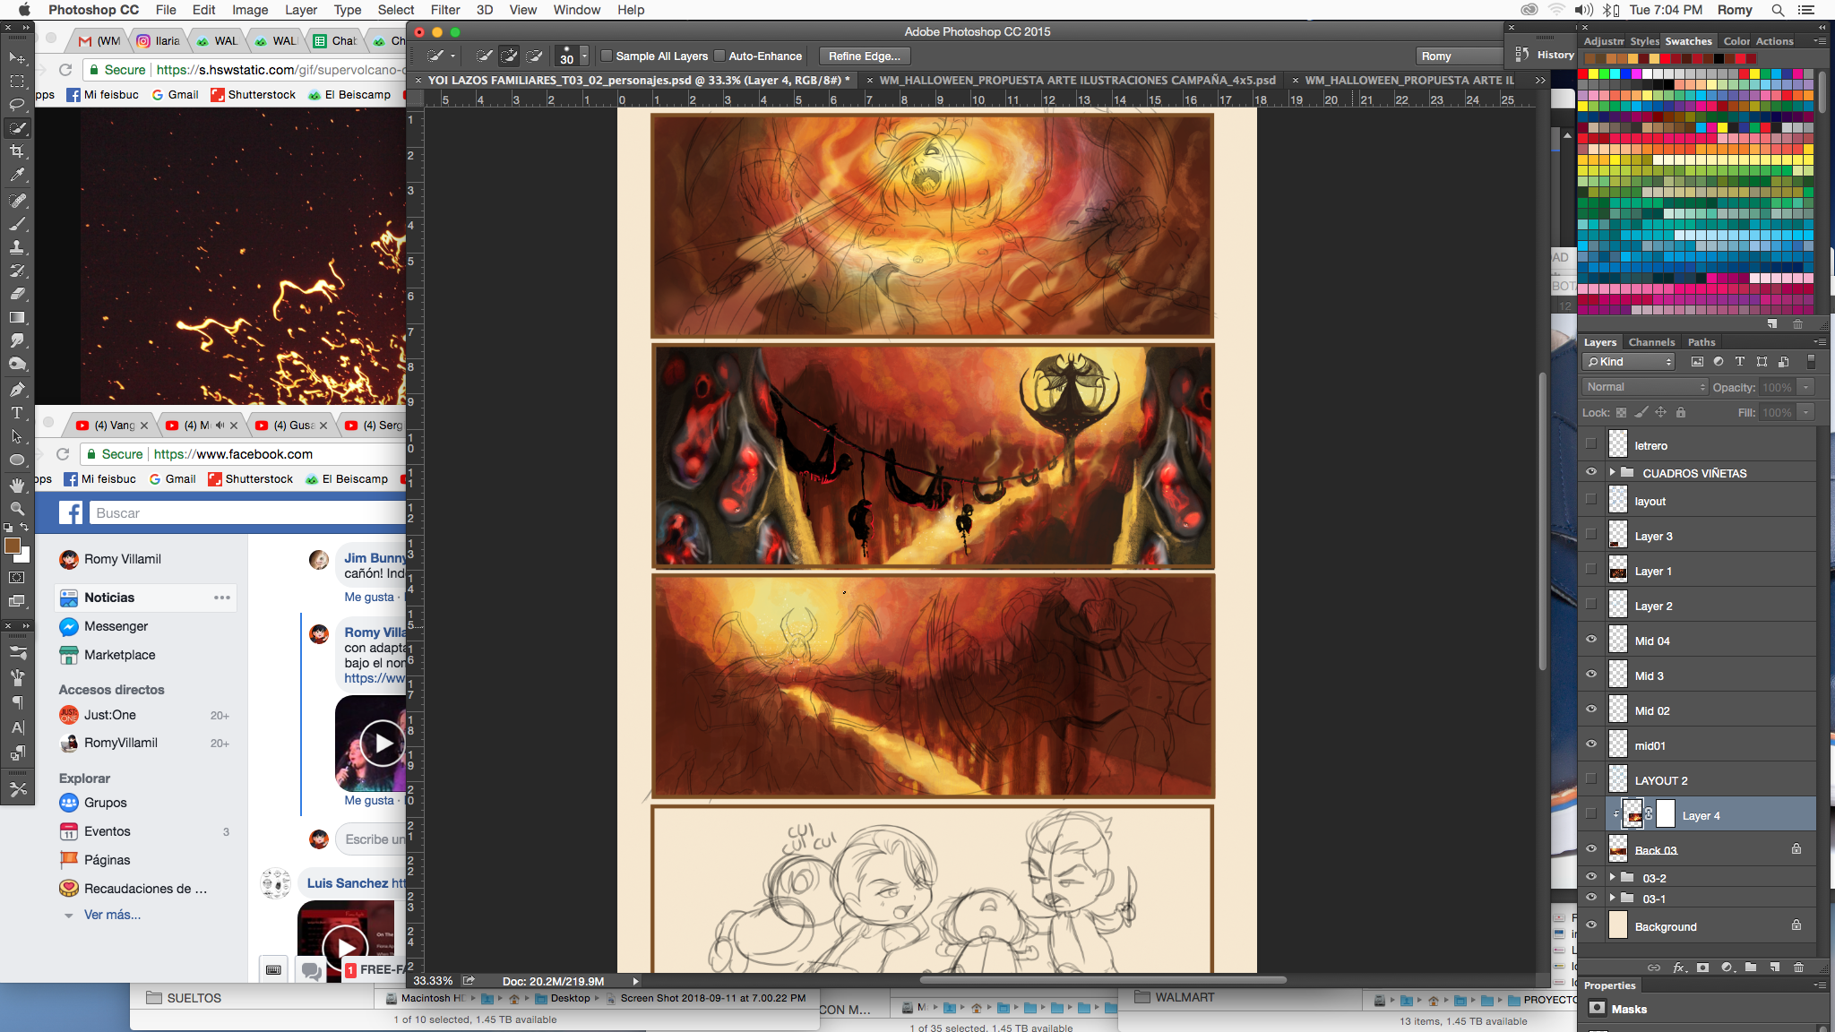Open the Fill value dropdown arrow
The width and height of the screenshot is (1835, 1032).
pos(1806,413)
